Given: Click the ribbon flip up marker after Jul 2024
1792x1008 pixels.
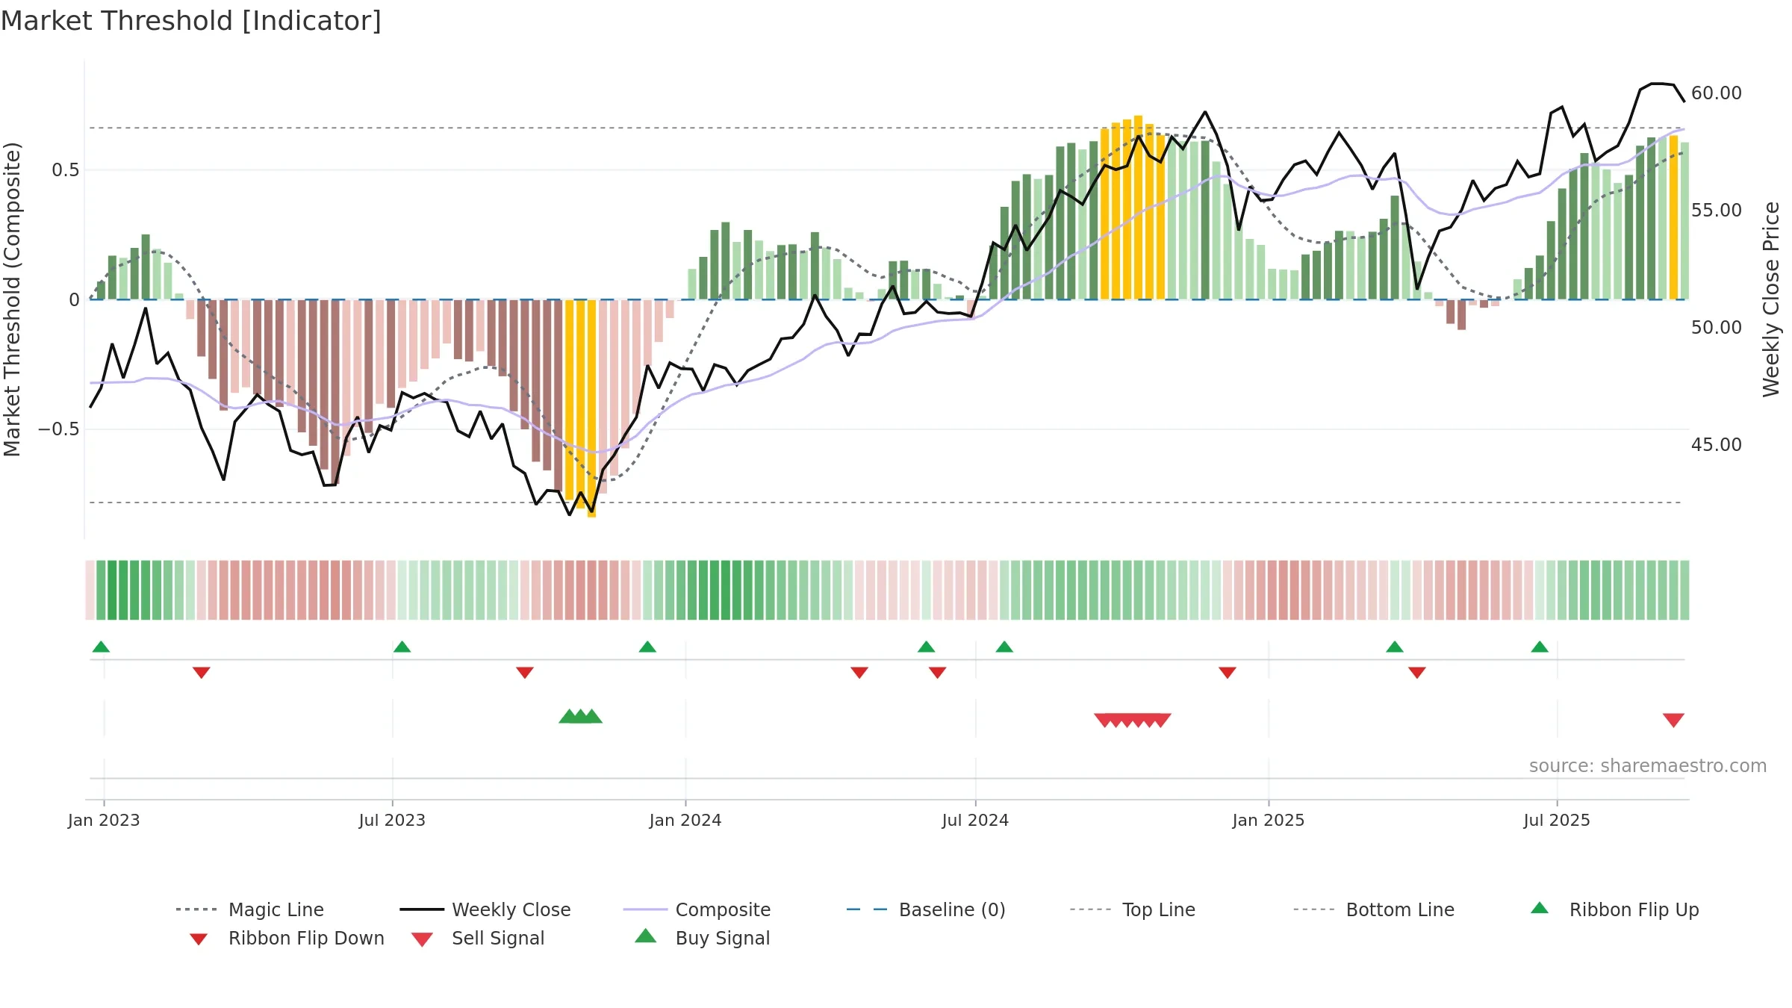Looking at the screenshot, I should pos(1004,647).
